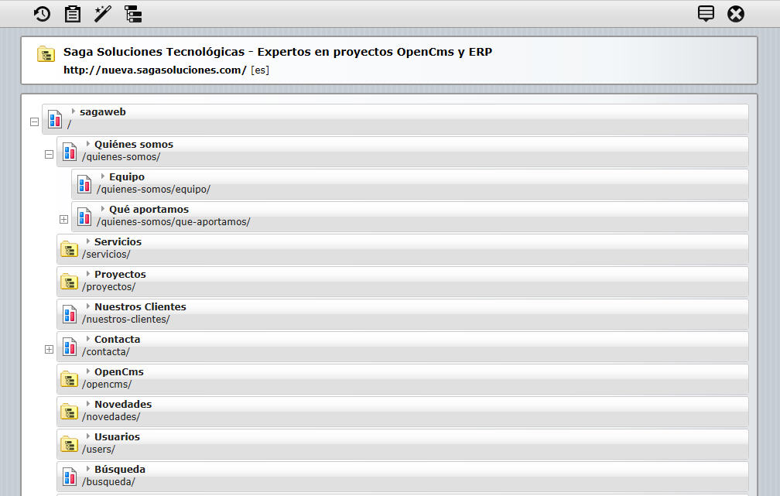Click the Equipo page icon
This screenshot has height=496, width=780.
point(84,184)
